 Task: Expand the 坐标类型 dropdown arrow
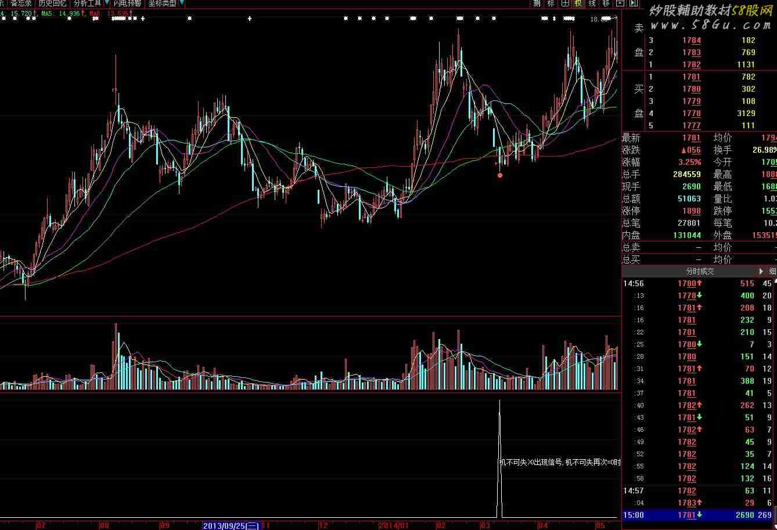point(182,3)
